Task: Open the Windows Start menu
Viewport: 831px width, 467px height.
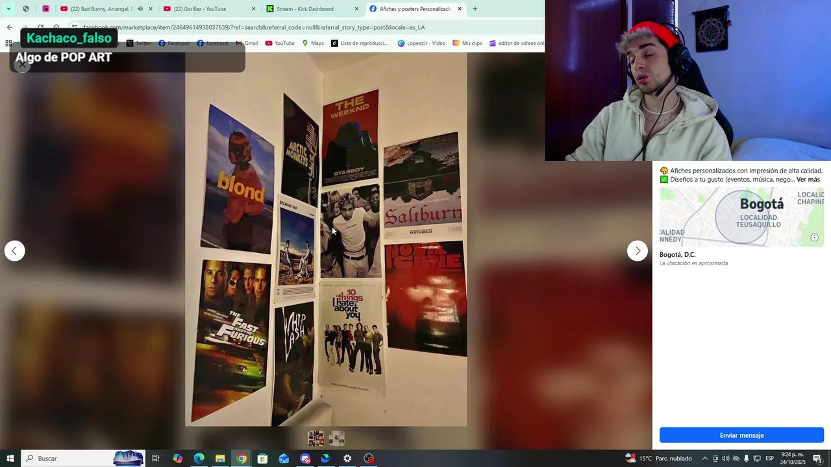Action: [x=10, y=459]
